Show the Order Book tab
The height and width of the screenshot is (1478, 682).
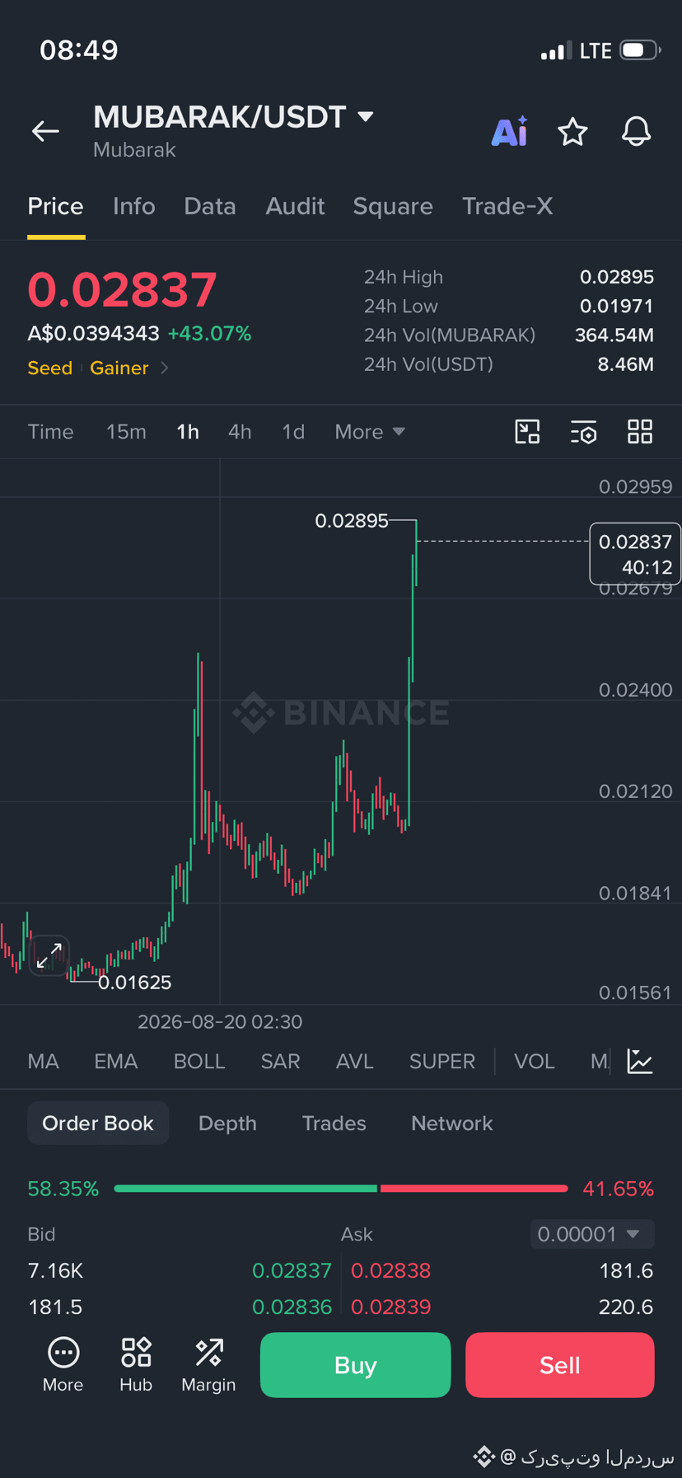98,1124
